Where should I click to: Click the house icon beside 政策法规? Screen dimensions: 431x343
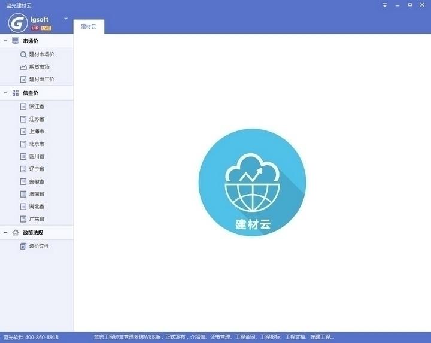[x=16, y=232]
